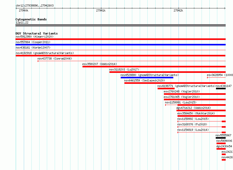The image size is (233, 170).
Task: Select the blue bar of nsv4528880
Action: pyautogui.click(x=147, y=78)
